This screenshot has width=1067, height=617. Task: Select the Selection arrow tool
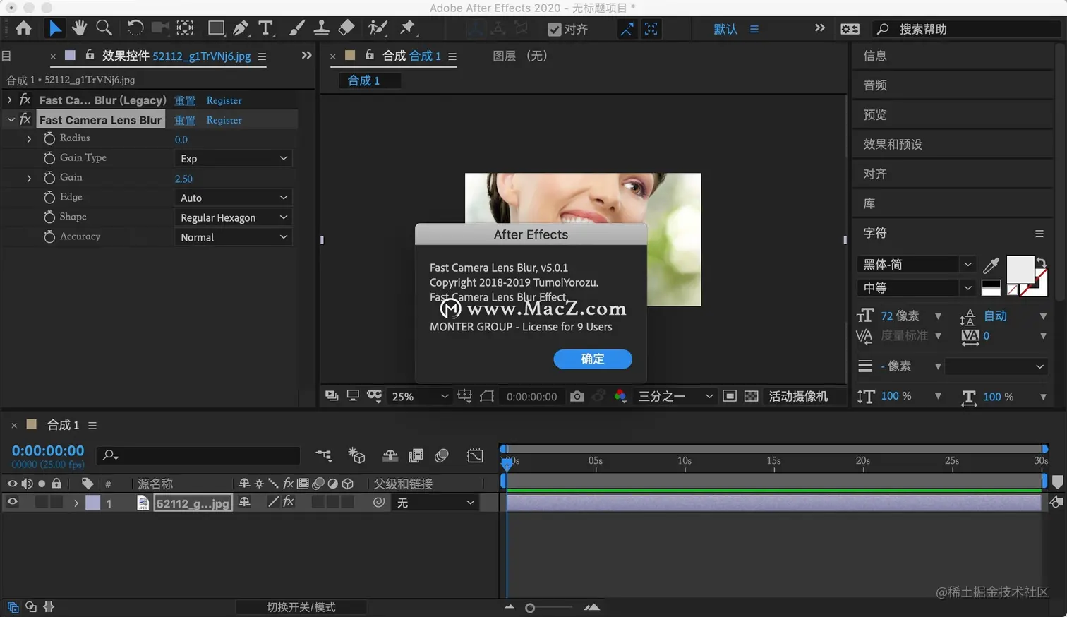tap(54, 28)
